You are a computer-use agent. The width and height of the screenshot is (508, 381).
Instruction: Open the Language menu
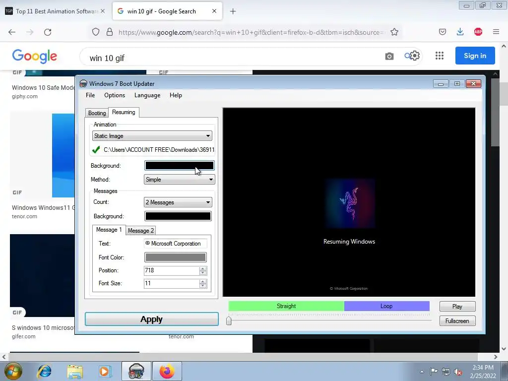(x=147, y=95)
